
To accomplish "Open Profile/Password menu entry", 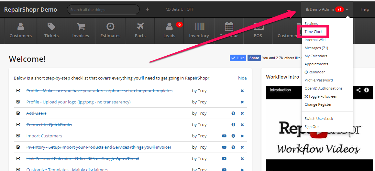I will point(319,80).
